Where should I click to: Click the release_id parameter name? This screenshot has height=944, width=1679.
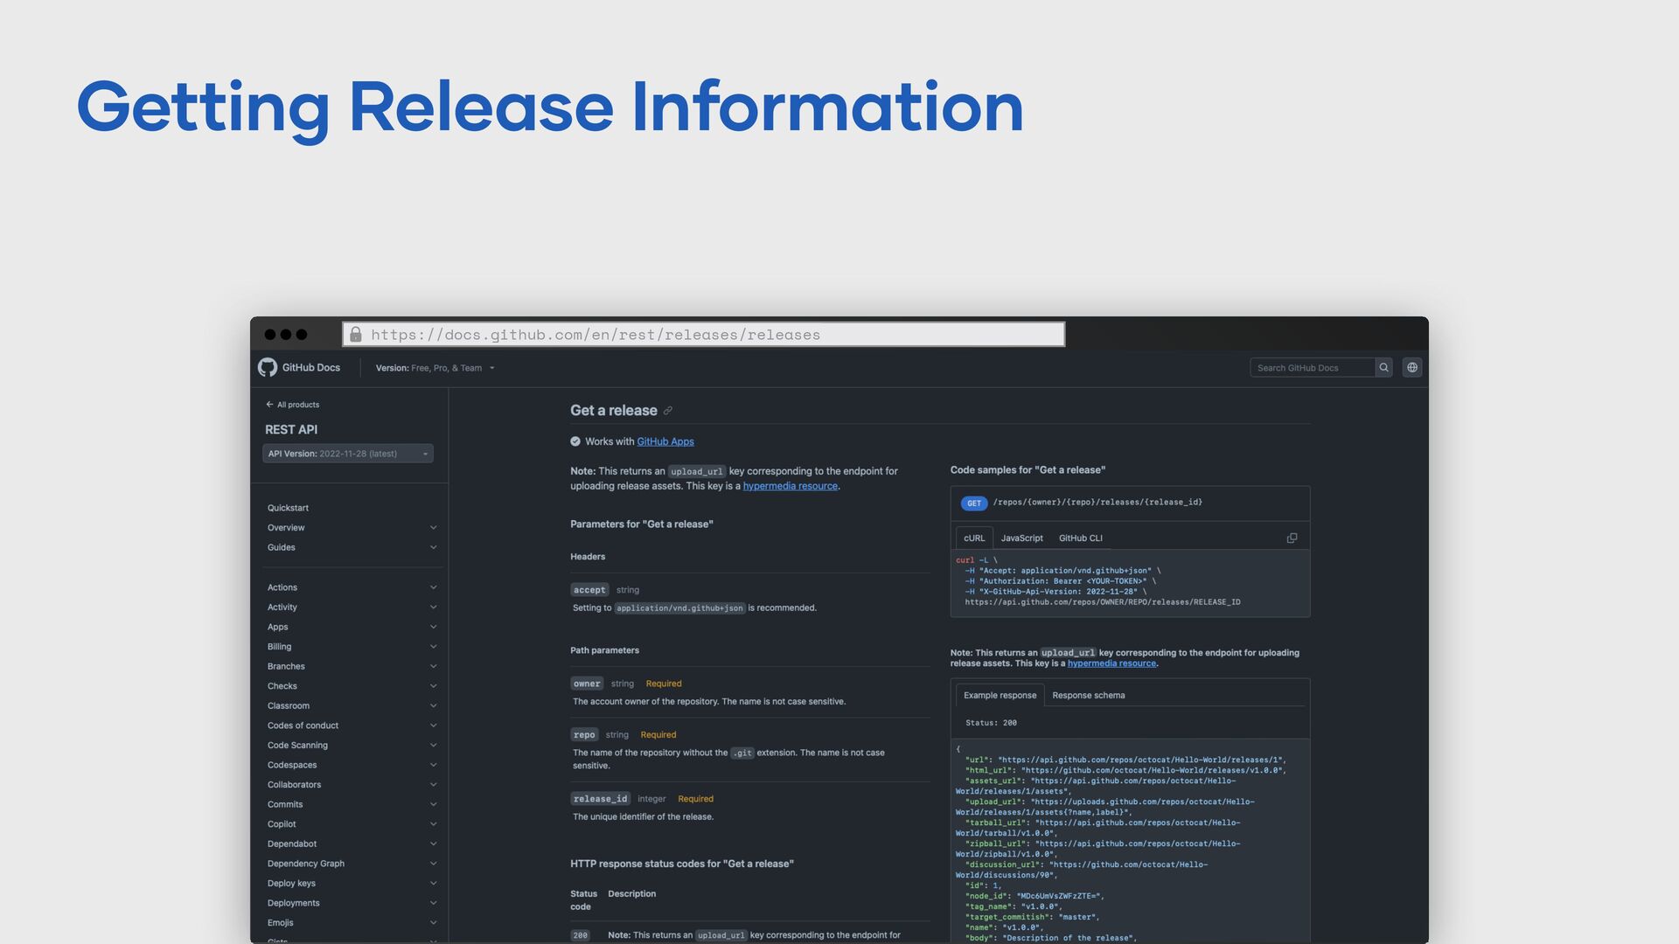click(x=600, y=799)
